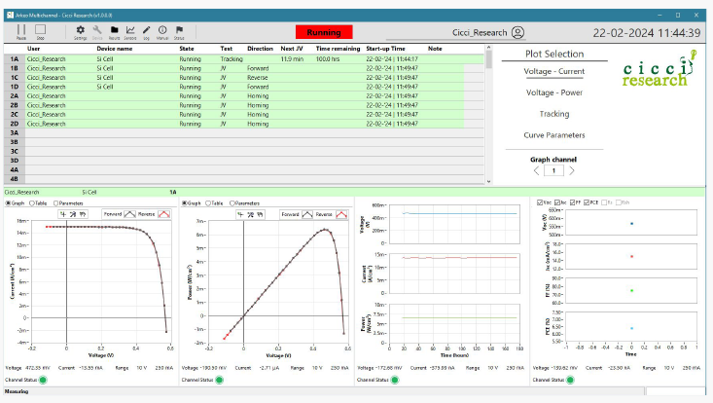Open Settings via the gear icon
713x403 pixels.
pyautogui.click(x=81, y=30)
